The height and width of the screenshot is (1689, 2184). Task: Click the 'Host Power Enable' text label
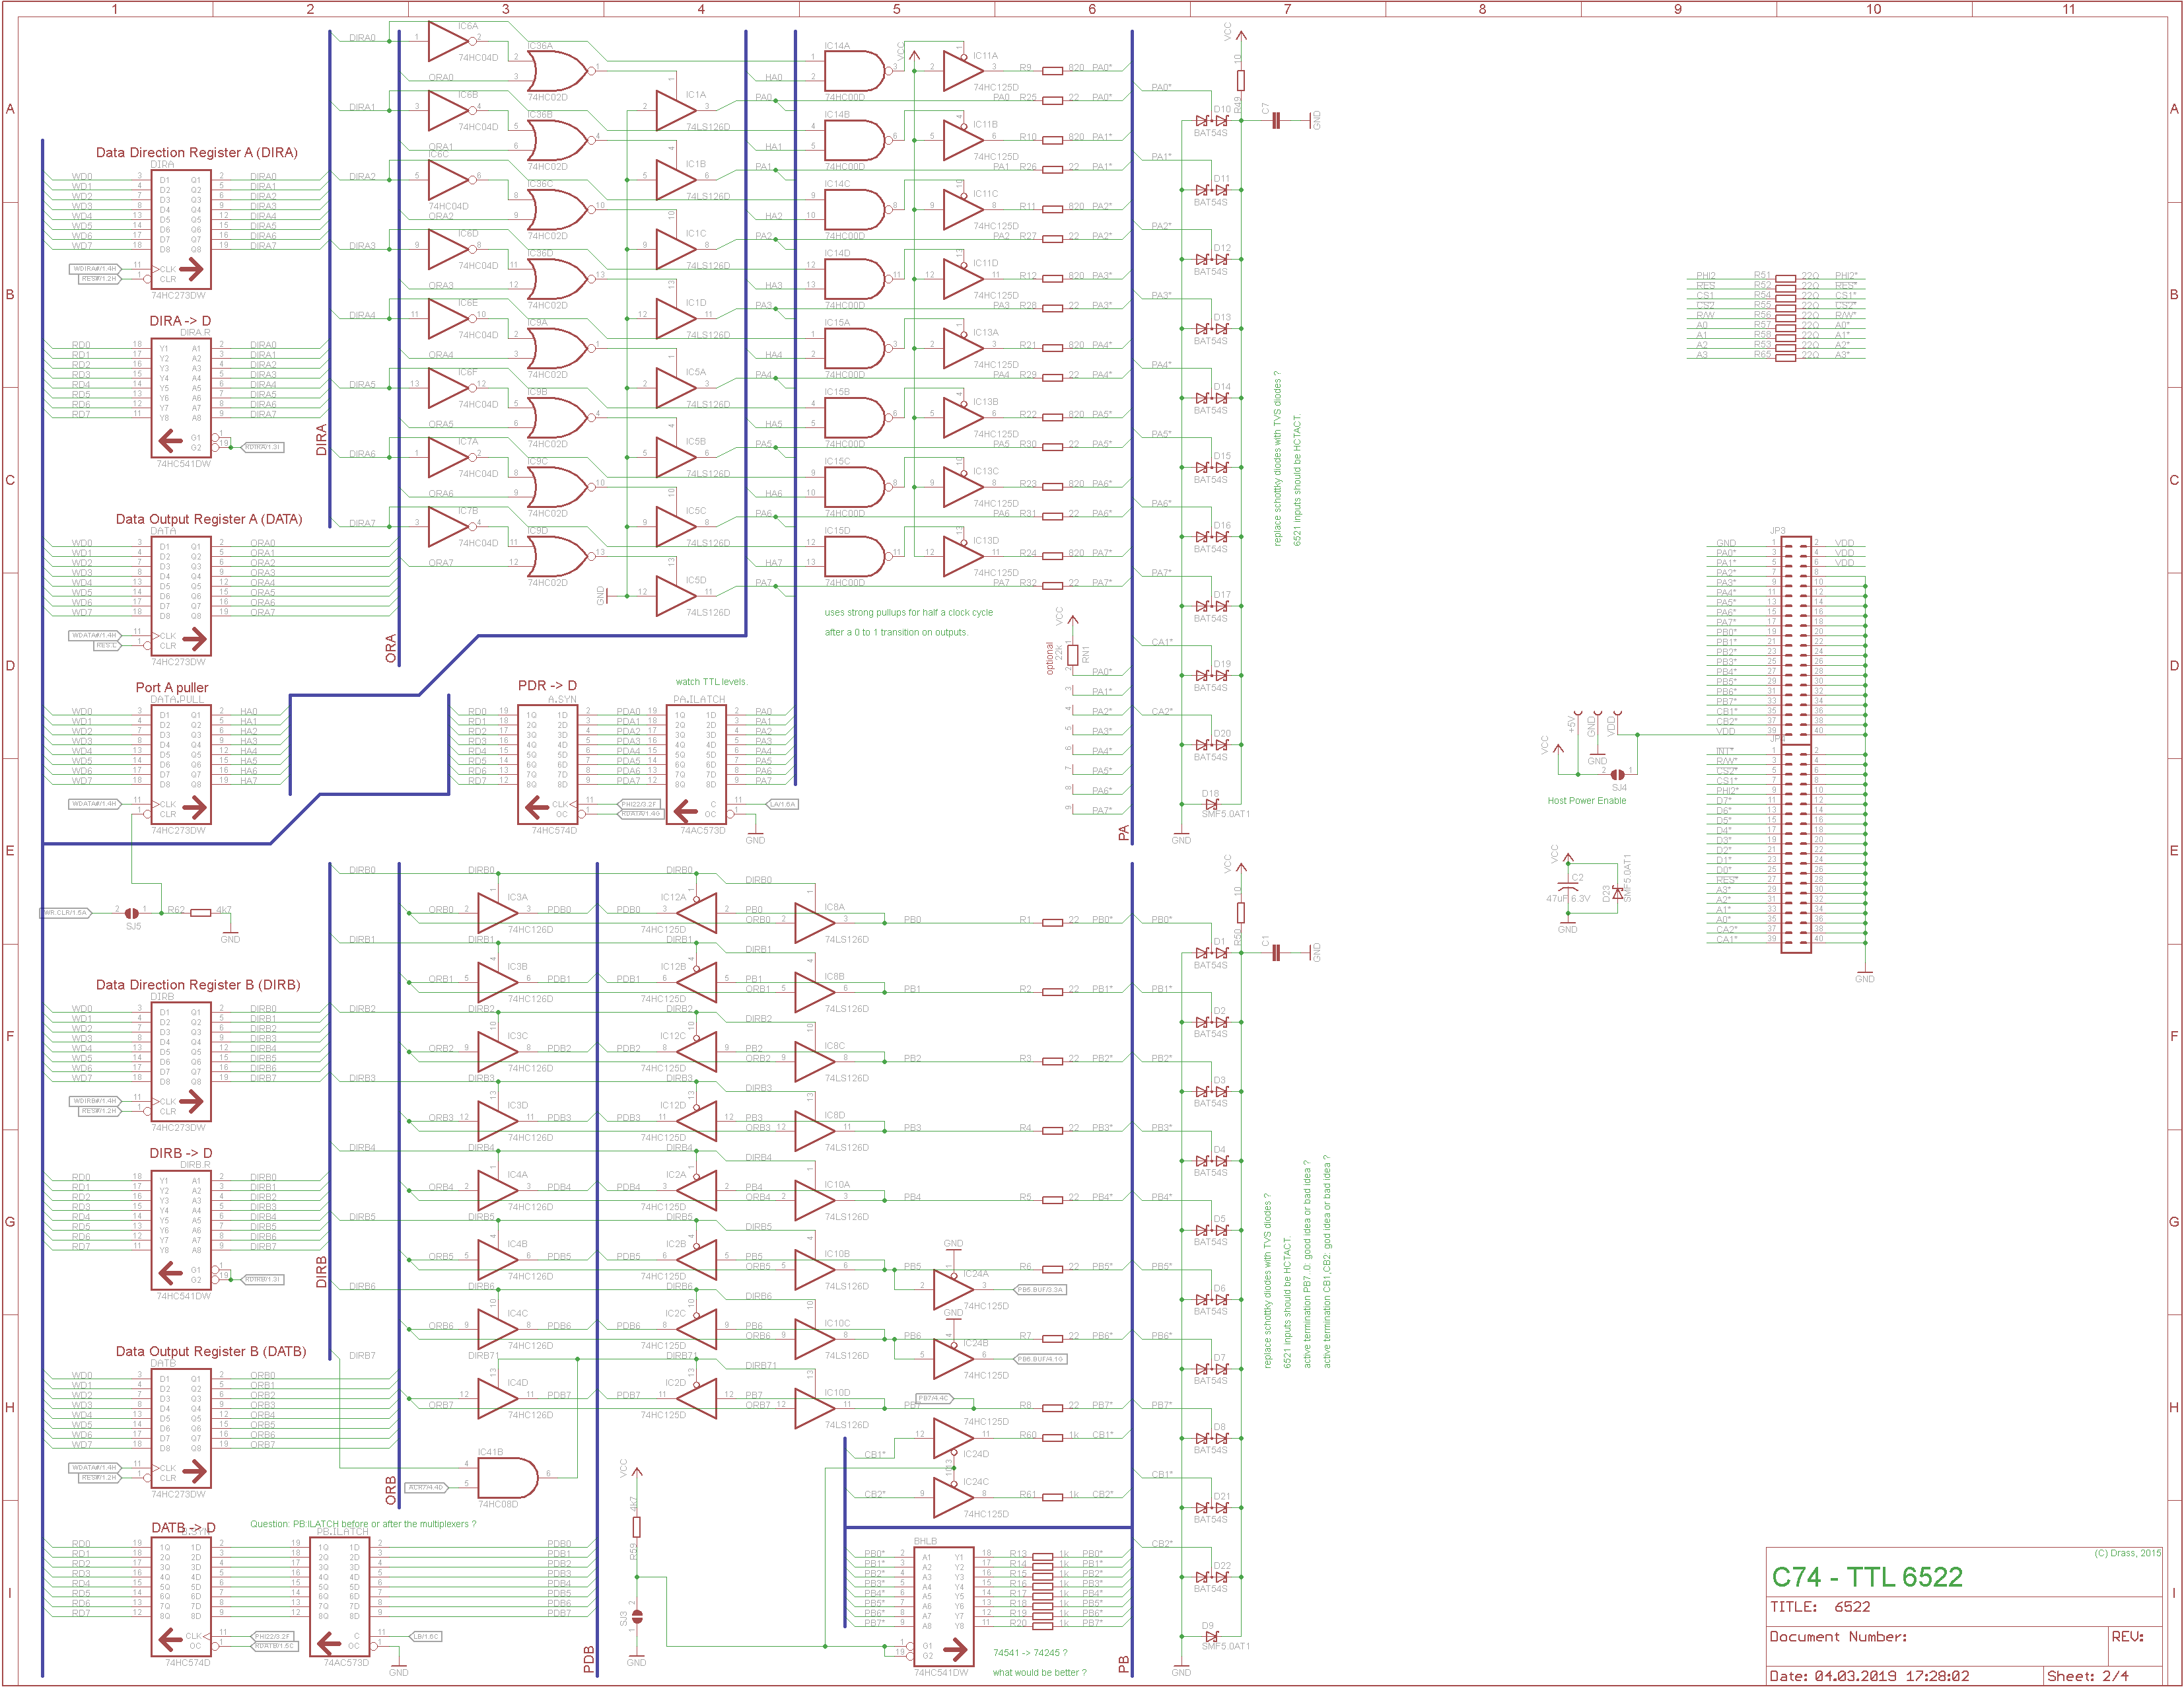1586,801
